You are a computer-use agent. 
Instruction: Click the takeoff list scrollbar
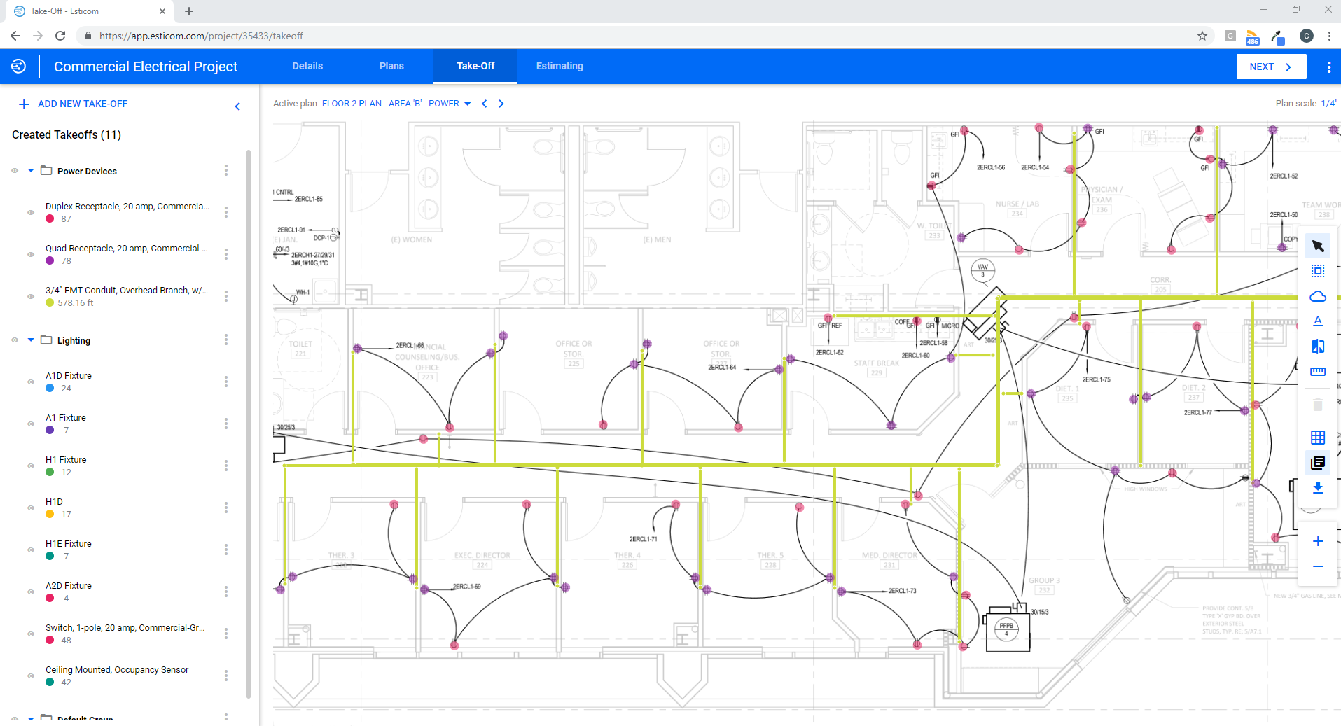tap(248, 424)
